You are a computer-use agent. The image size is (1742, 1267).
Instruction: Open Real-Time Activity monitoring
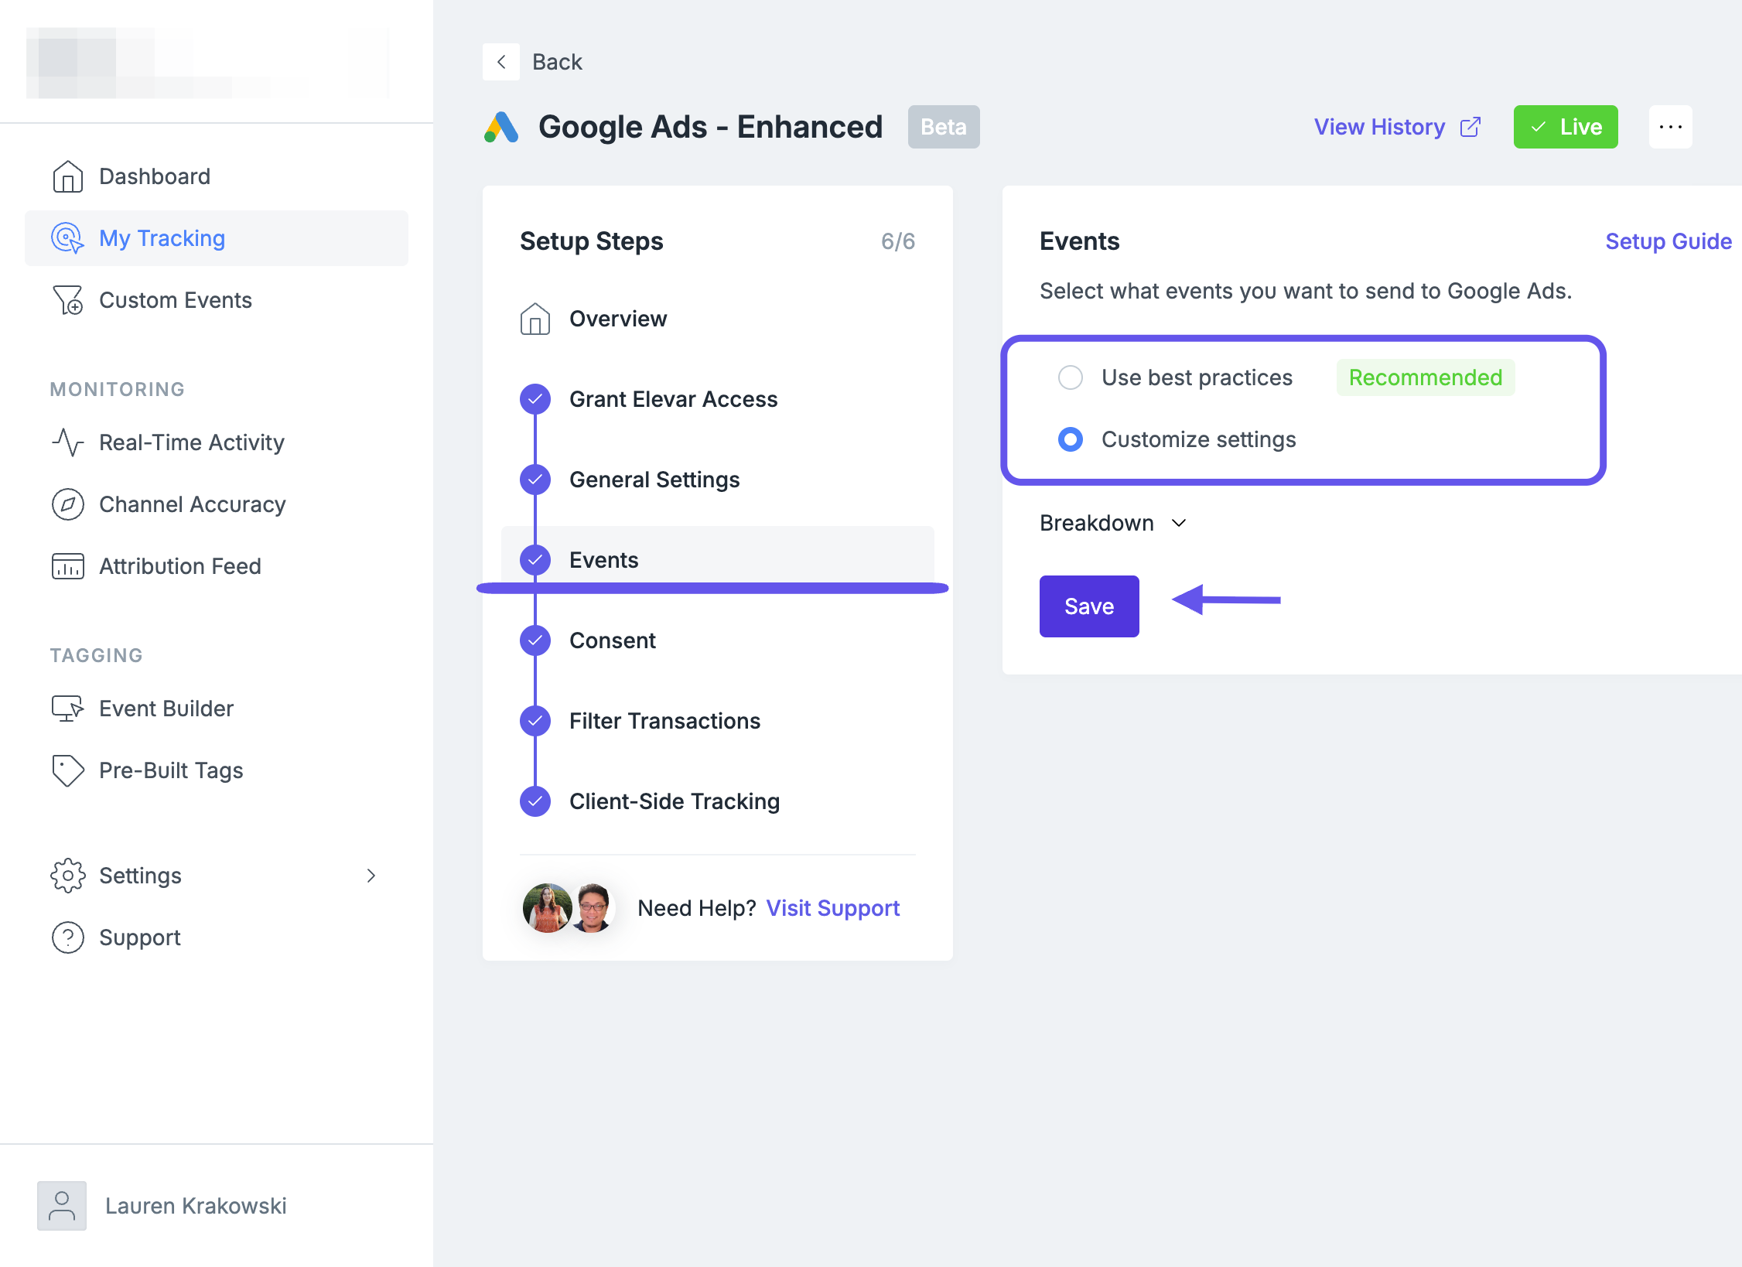click(217, 442)
